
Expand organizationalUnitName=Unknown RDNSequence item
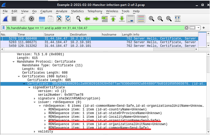coord(45,124)
